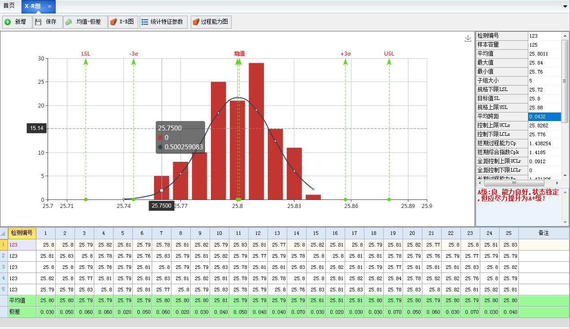Click the 极差 row label in the grid

[22, 312]
